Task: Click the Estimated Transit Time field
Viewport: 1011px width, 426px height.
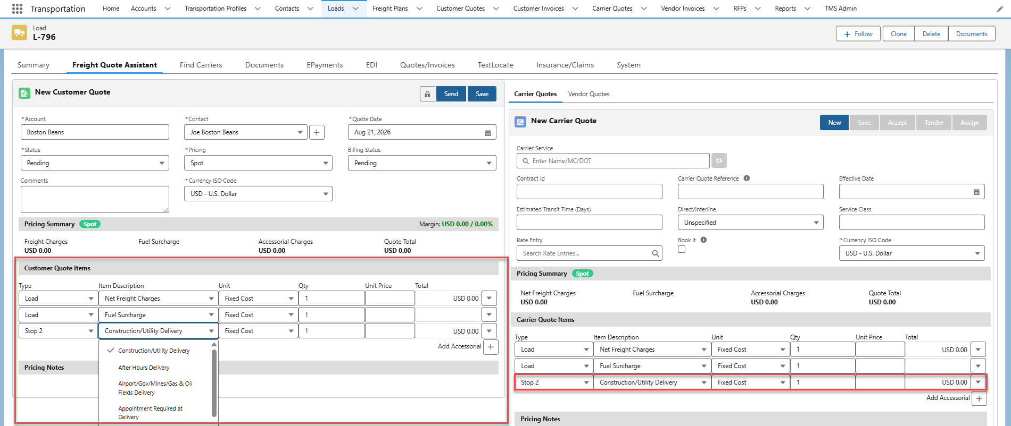Action: coord(590,223)
